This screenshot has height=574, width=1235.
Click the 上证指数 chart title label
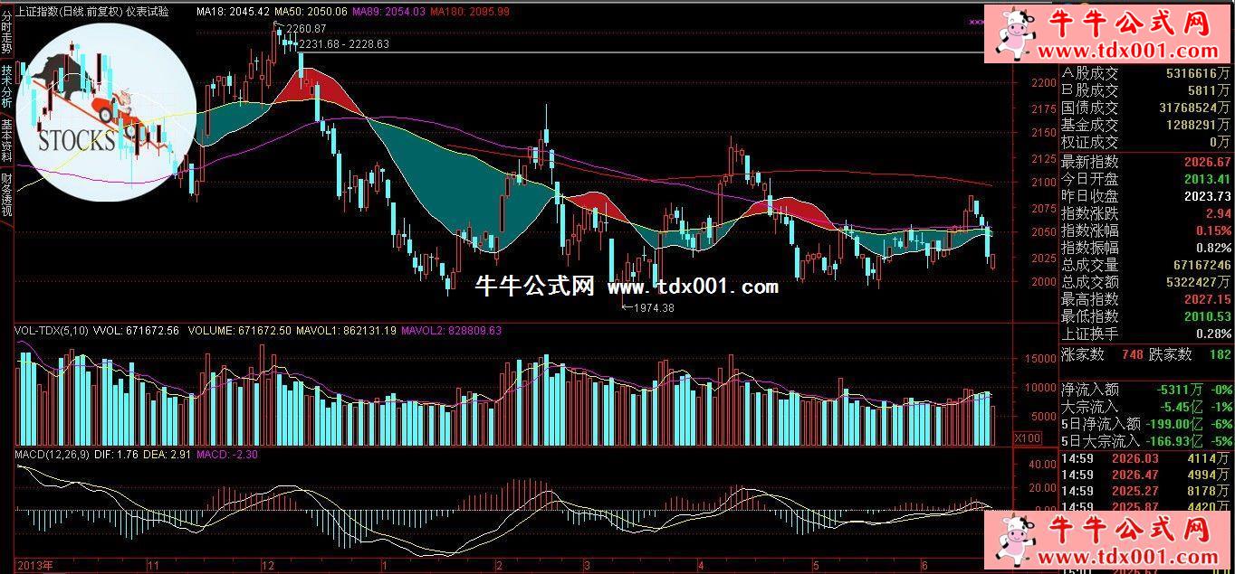click(x=91, y=12)
